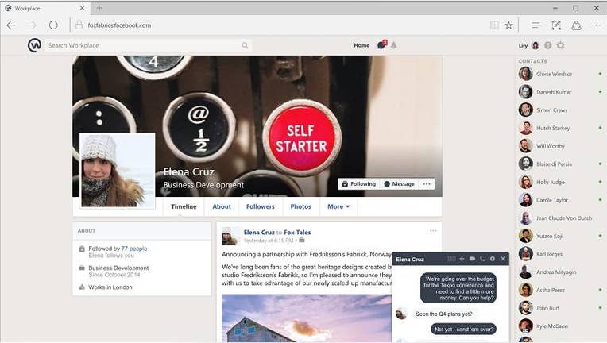Click the Message button
Image resolution: width=607 pixels, height=343 pixels.
[399, 184]
